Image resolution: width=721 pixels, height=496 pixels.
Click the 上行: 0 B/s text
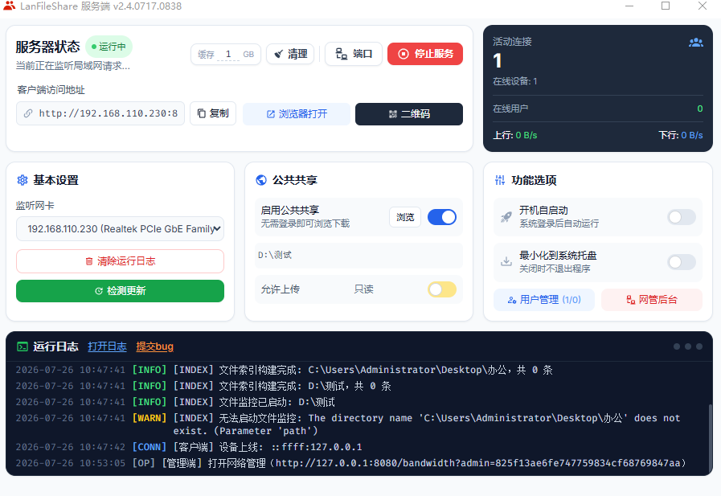(x=515, y=136)
